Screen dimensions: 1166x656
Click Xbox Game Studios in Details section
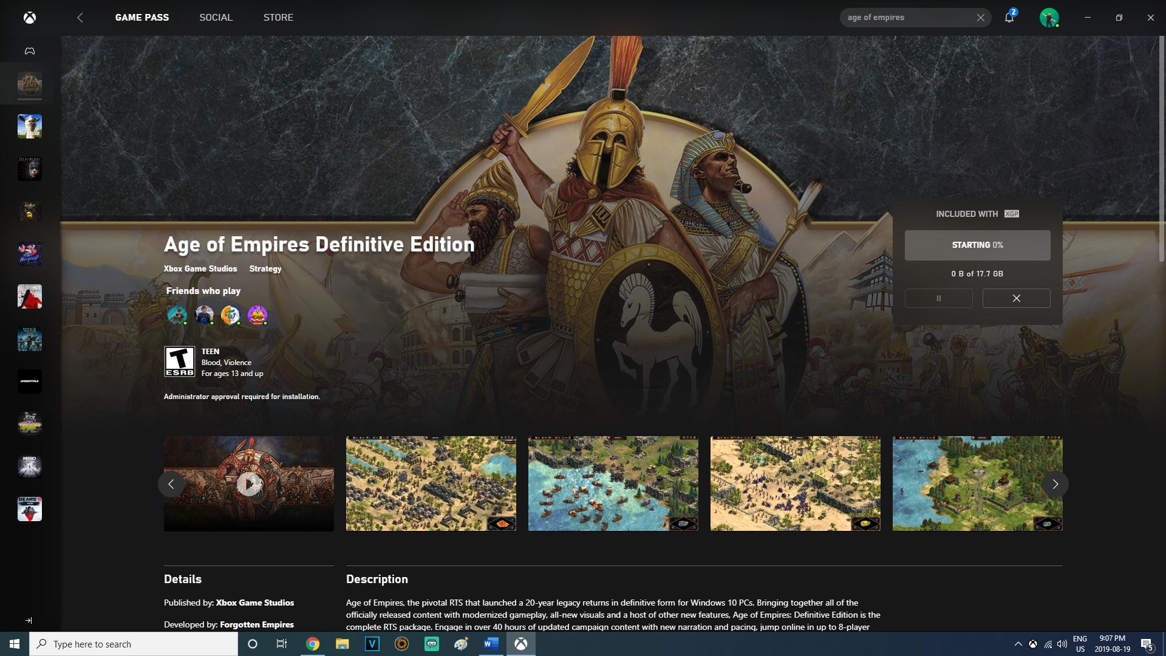coord(255,603)
